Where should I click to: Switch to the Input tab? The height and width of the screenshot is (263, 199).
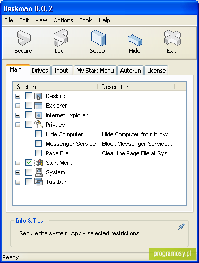pos(62,71)
